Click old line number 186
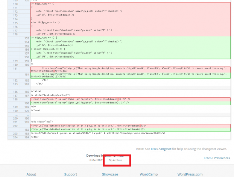234x177 pixels. [15, 92]
